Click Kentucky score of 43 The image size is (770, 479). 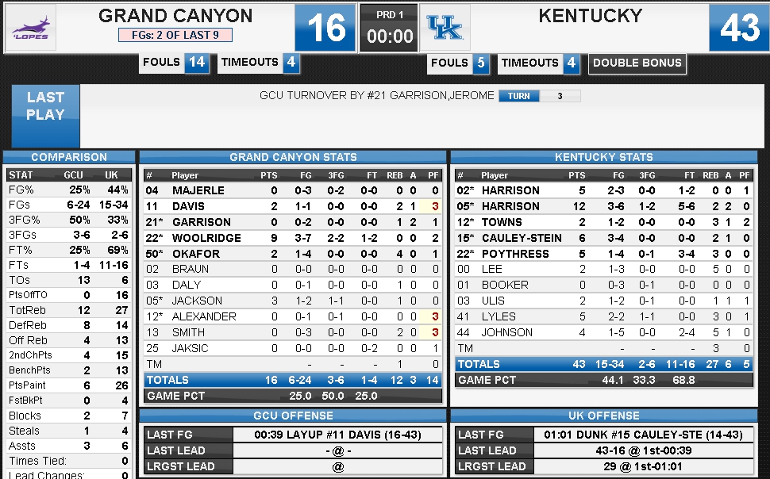tap(739, 28)
